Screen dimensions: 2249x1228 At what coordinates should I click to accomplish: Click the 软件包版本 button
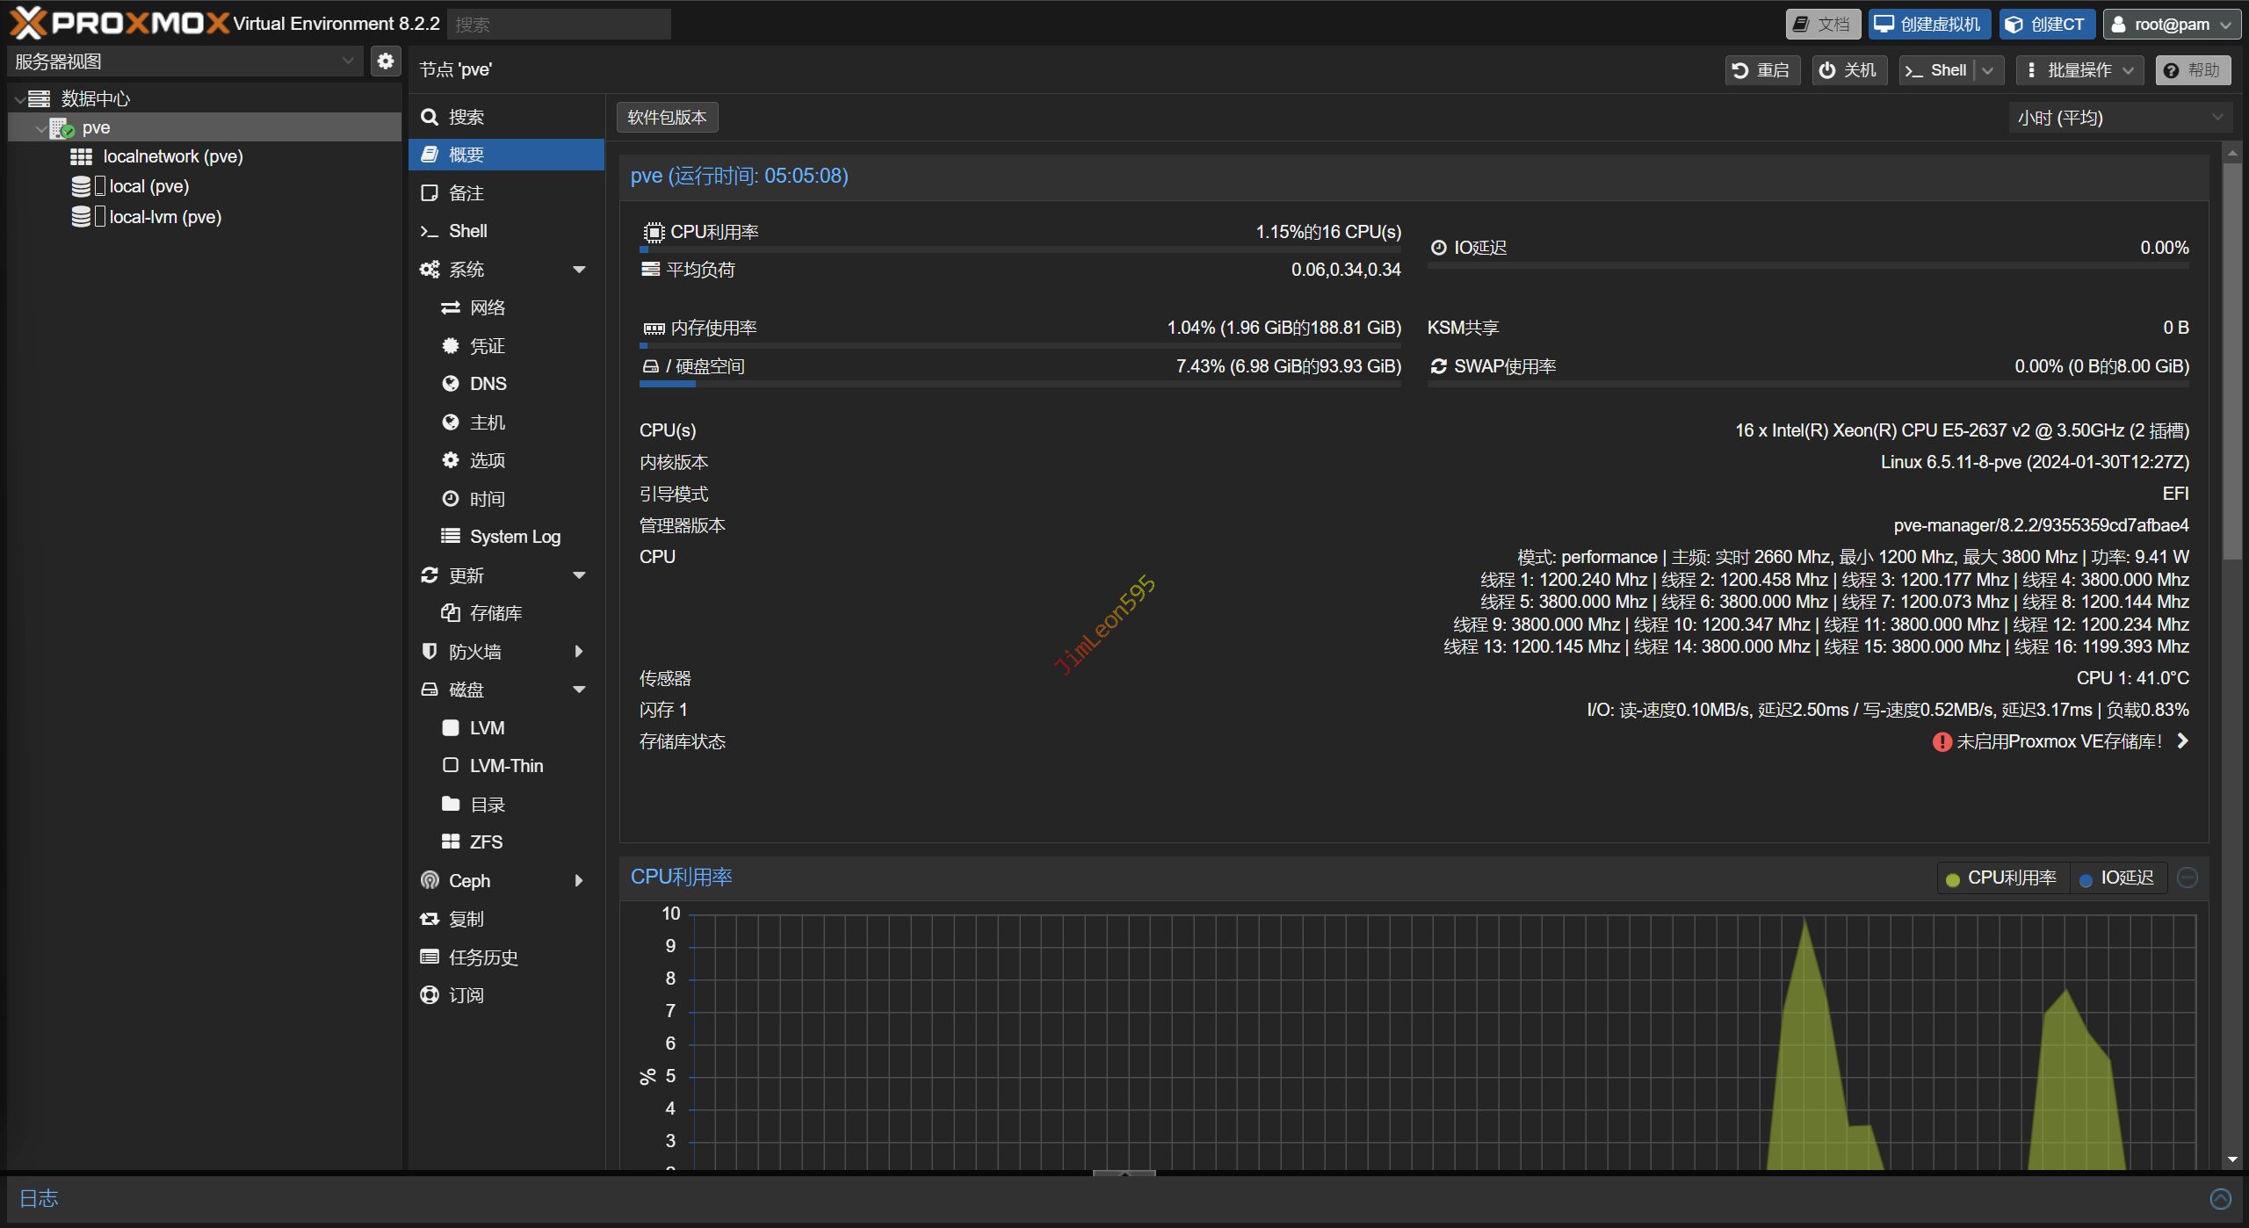point(667,118)
